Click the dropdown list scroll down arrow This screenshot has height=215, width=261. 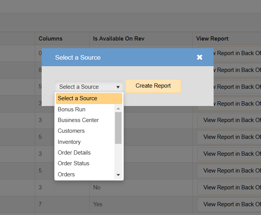(118, 175)
